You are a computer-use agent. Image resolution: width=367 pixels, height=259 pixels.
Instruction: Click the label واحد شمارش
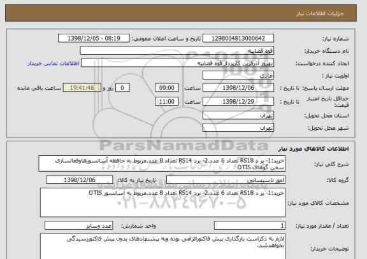click(x=138, y=226)
